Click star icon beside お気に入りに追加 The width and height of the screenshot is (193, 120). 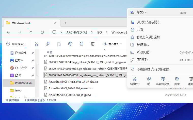coord(132,37)
